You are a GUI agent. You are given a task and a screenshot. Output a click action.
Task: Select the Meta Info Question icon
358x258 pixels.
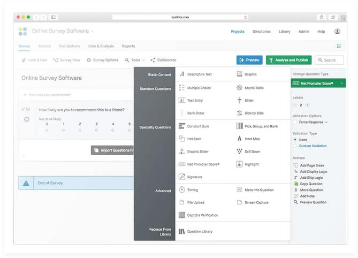click(x=239, y=189)
